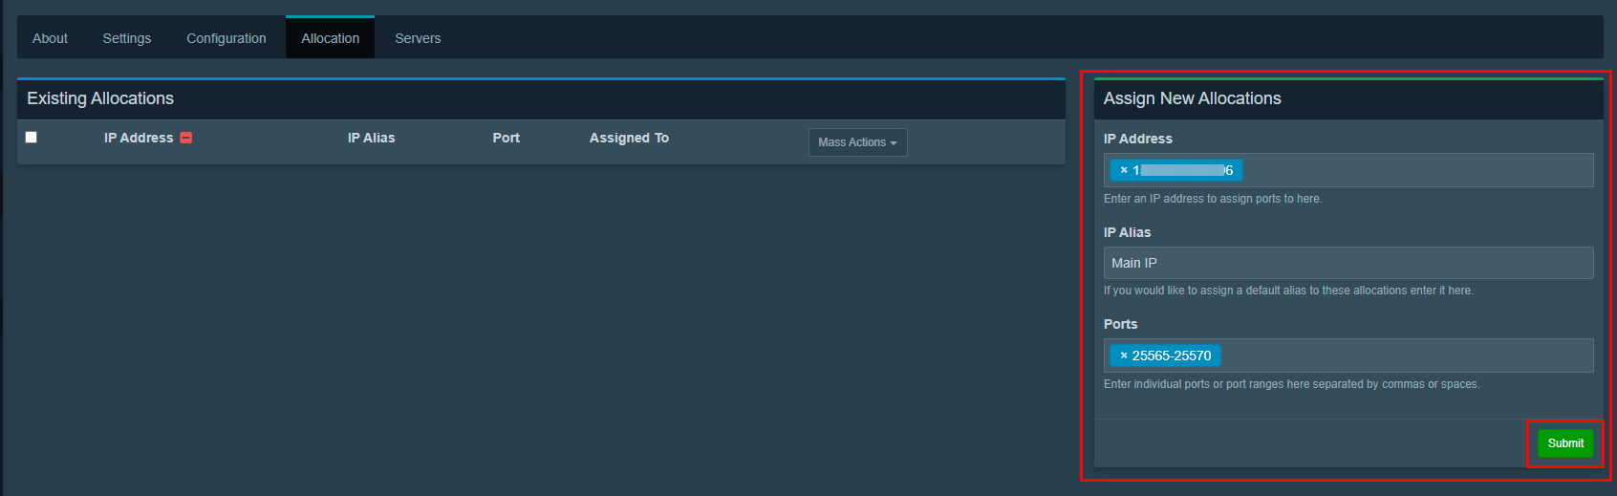Click the Assigned To column header
The width and height of the screenshot is (1617, 496).
(629, 138)
